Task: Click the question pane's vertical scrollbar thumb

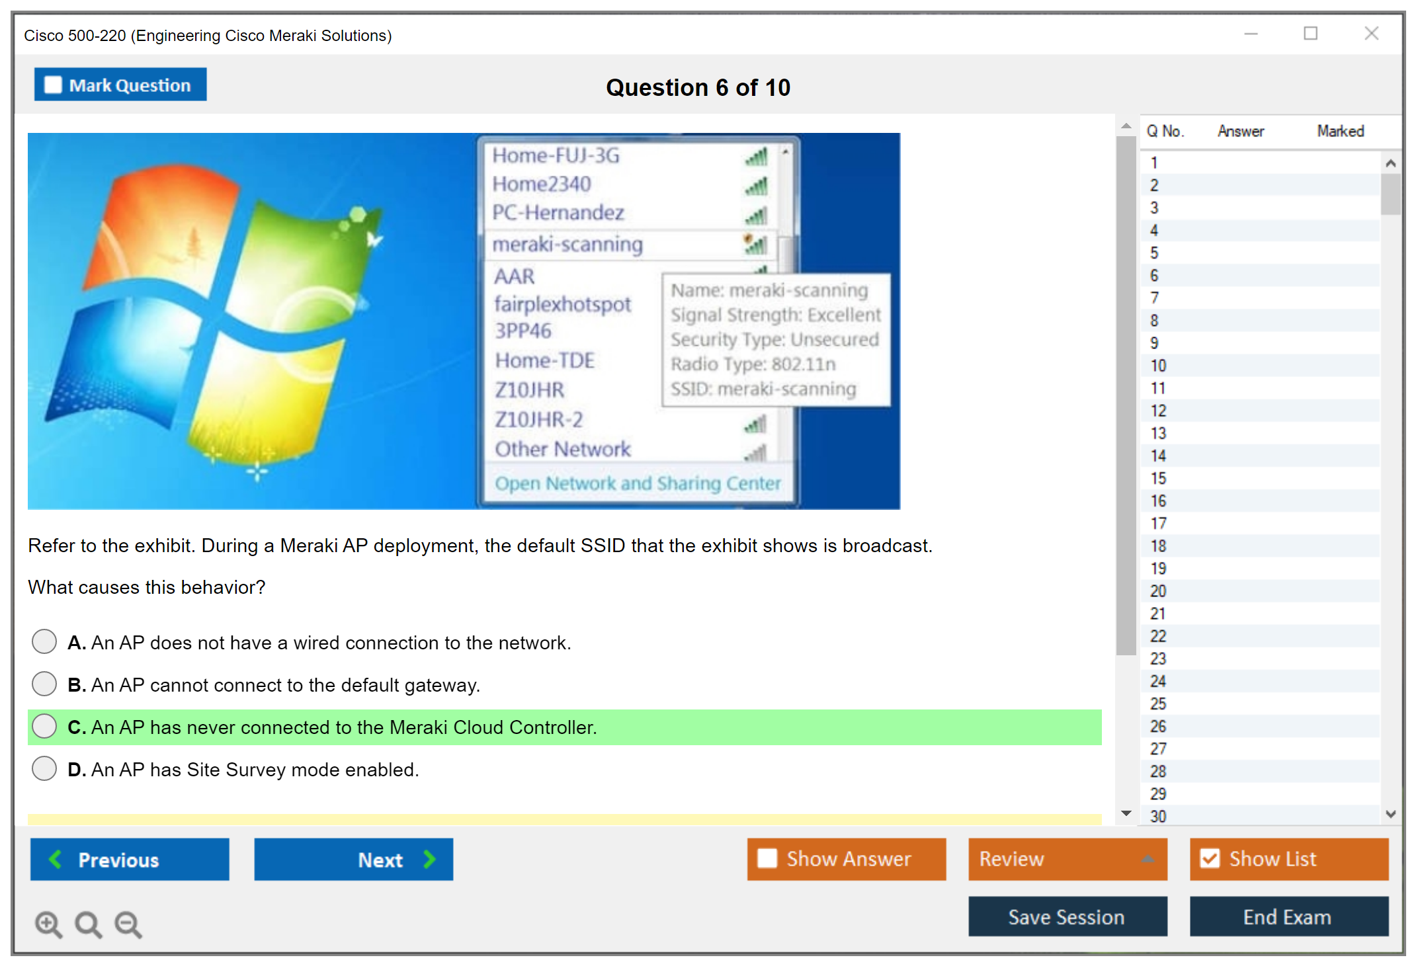Action: (x=1126, y=397)
